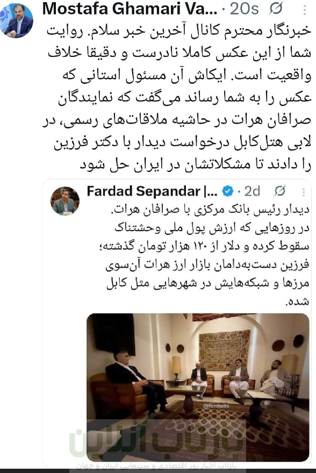Open more options for Mostafa Ghamari's tweet
Viewport: 316px width, 473px height.
305,10
